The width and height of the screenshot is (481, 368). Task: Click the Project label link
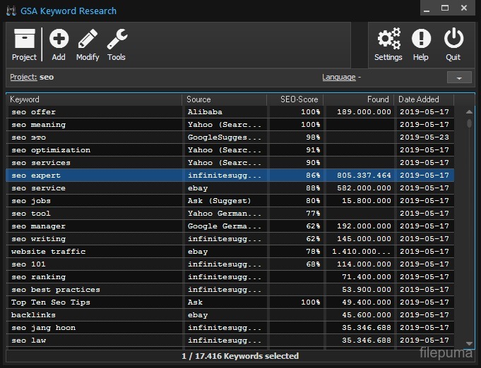point(23,77)
